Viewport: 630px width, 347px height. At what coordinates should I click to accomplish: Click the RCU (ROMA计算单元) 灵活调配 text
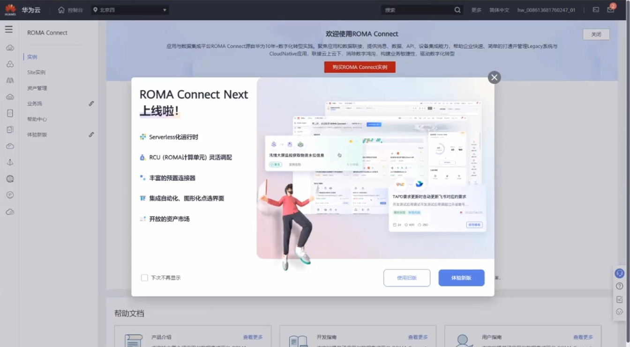pos(190,158)
